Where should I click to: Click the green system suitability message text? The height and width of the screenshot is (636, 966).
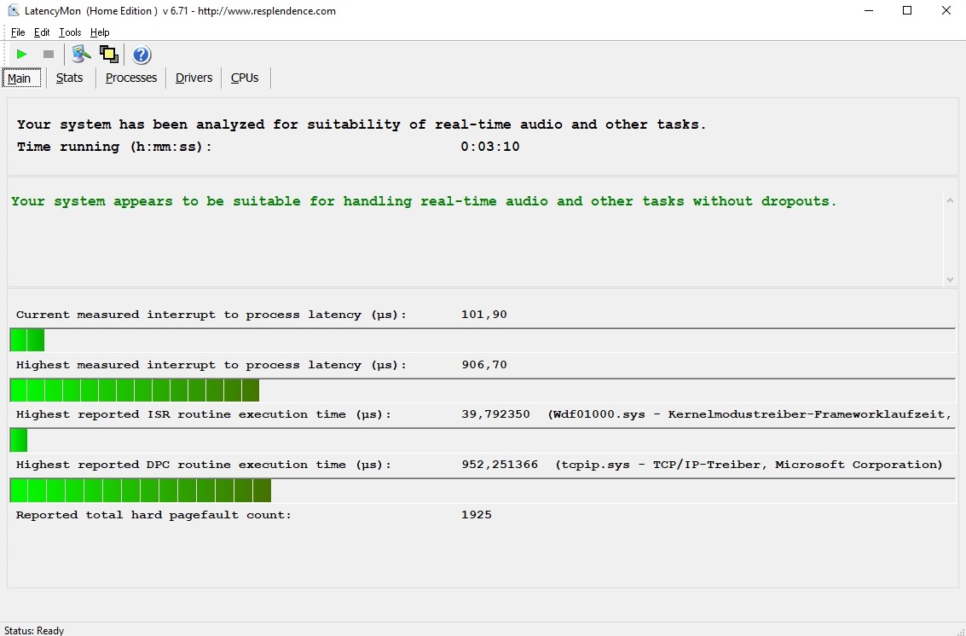[x=424, y=202]
